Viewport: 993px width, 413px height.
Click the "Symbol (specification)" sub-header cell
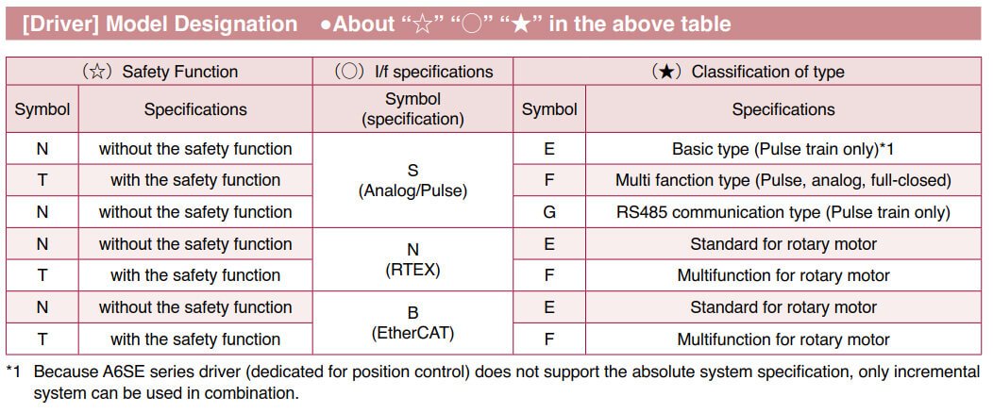(412, 109)
